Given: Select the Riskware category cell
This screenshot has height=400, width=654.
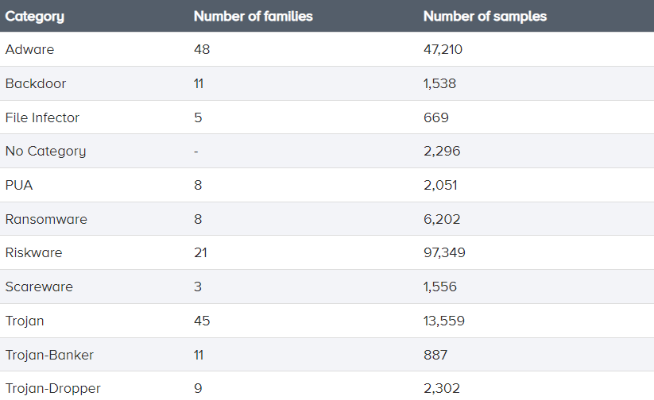Looking at the screenshot, I should [33, 252].
